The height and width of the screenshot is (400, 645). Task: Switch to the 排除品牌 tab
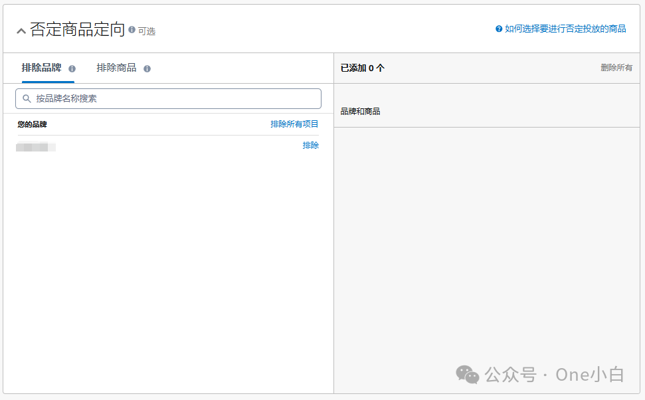pyautogui.click(x=41, y=68)
